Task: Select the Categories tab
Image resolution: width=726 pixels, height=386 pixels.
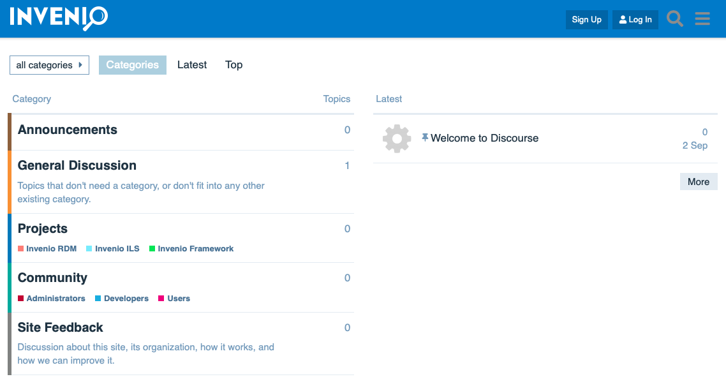Action: 132,65
